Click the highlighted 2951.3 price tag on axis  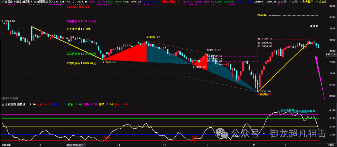pyautogui.click(x=330, y=54)
